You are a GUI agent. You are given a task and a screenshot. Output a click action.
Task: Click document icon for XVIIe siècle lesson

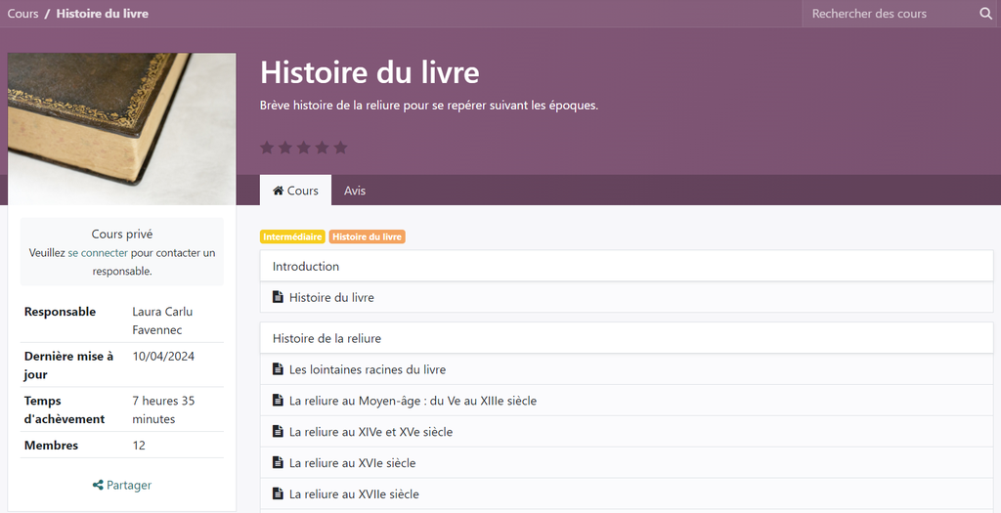click(x=278, y=493)
